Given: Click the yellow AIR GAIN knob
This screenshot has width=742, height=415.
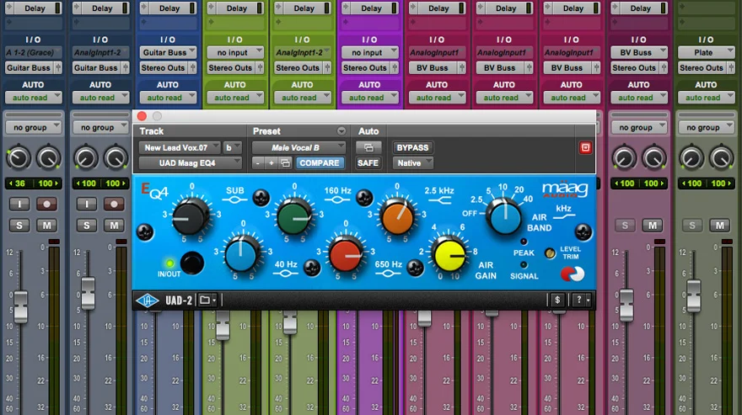Looking at the screenshot, I should coord(449,255).
